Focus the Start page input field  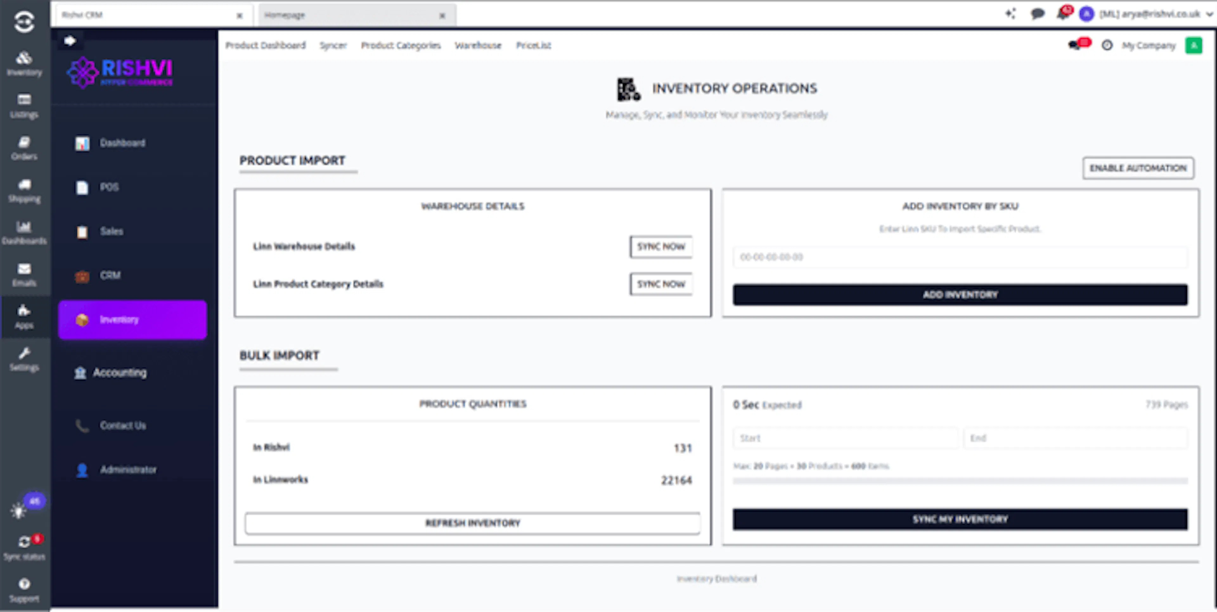(x=846, y=438)
